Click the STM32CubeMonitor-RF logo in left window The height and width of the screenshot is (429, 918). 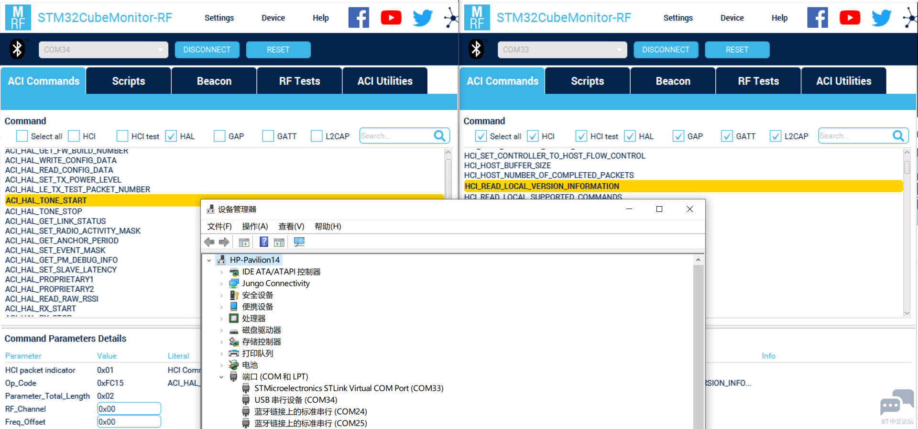(x=18, y=18)
